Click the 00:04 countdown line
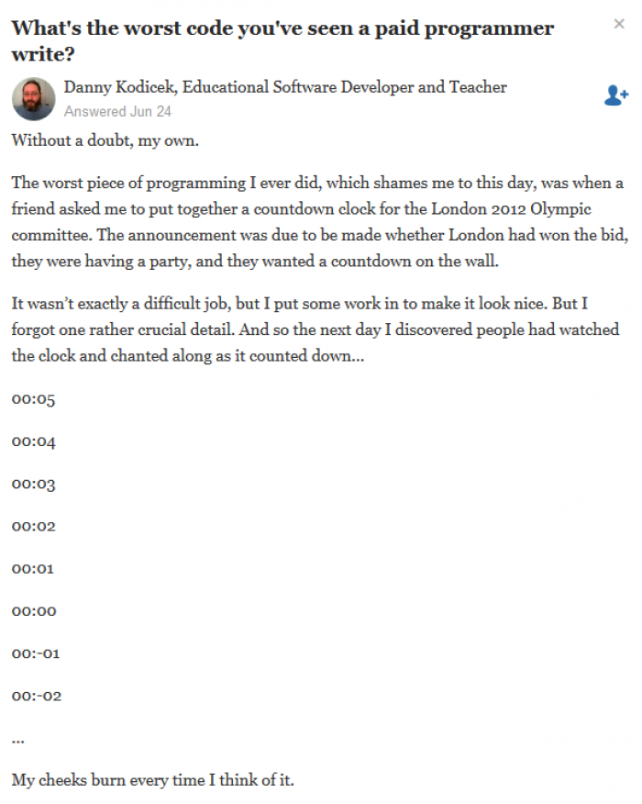Image resolution: width=642 pixels, height=804 pixels. 33,441
